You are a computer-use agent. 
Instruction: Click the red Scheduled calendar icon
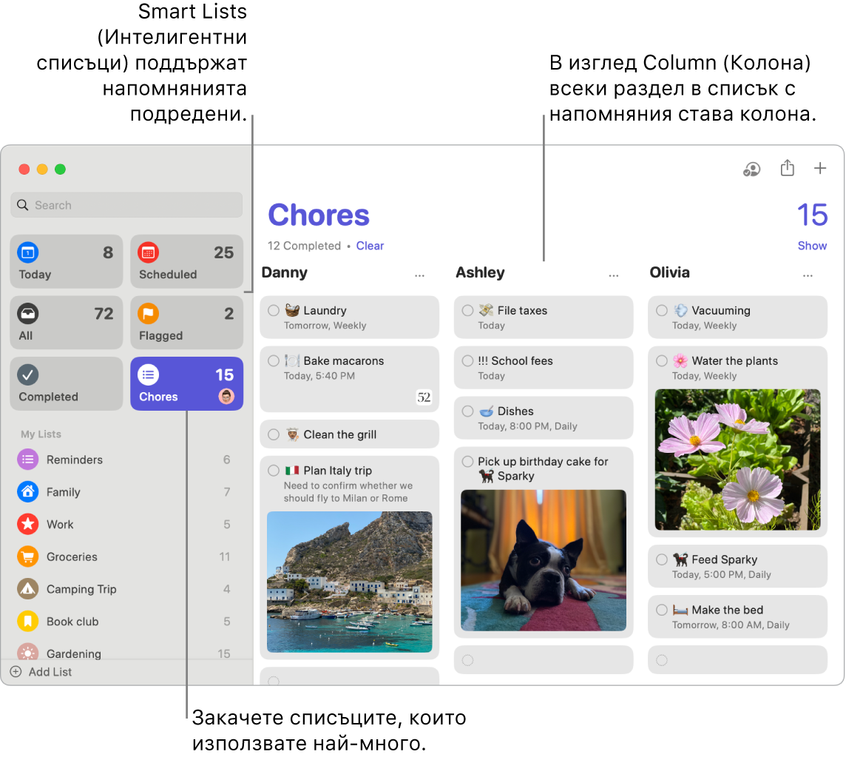149,252
